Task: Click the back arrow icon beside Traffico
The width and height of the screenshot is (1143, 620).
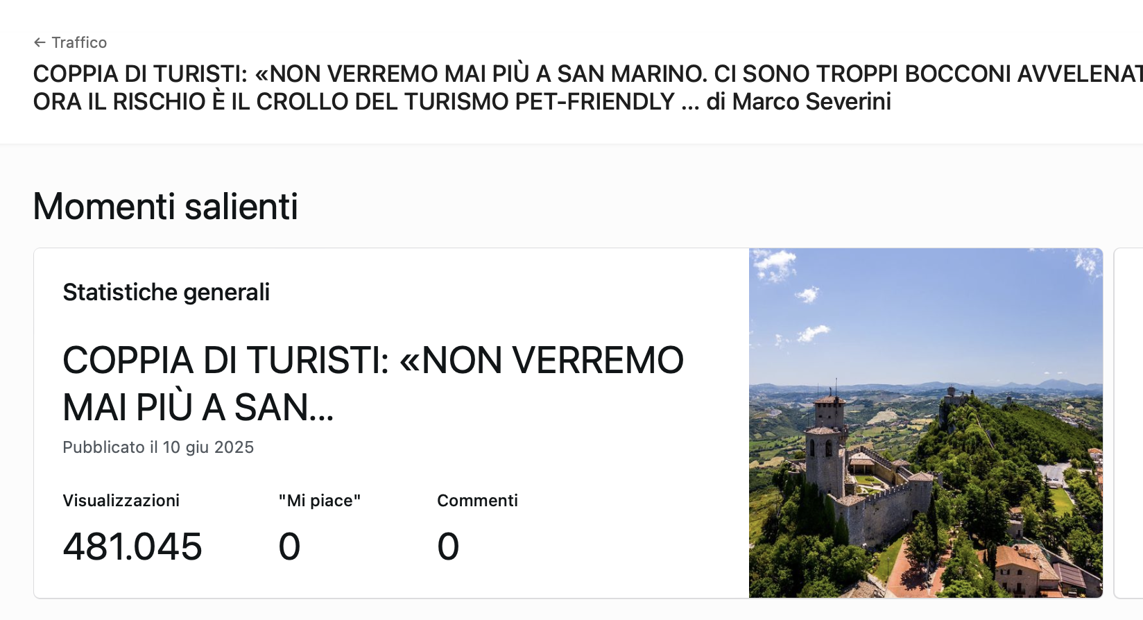Action: click(x=40, y=42)
